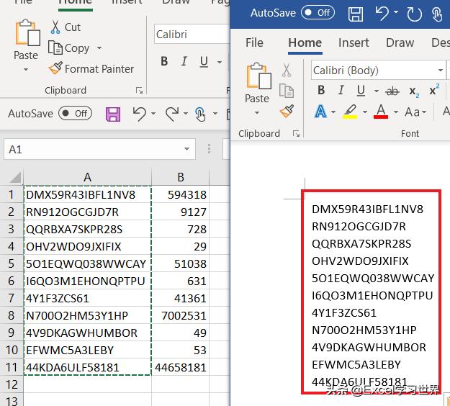Click line QQRBXA7SKPR28S in Word document
Image resolution: width=450 pixels, height=406 pixels.
coord(361,244)
